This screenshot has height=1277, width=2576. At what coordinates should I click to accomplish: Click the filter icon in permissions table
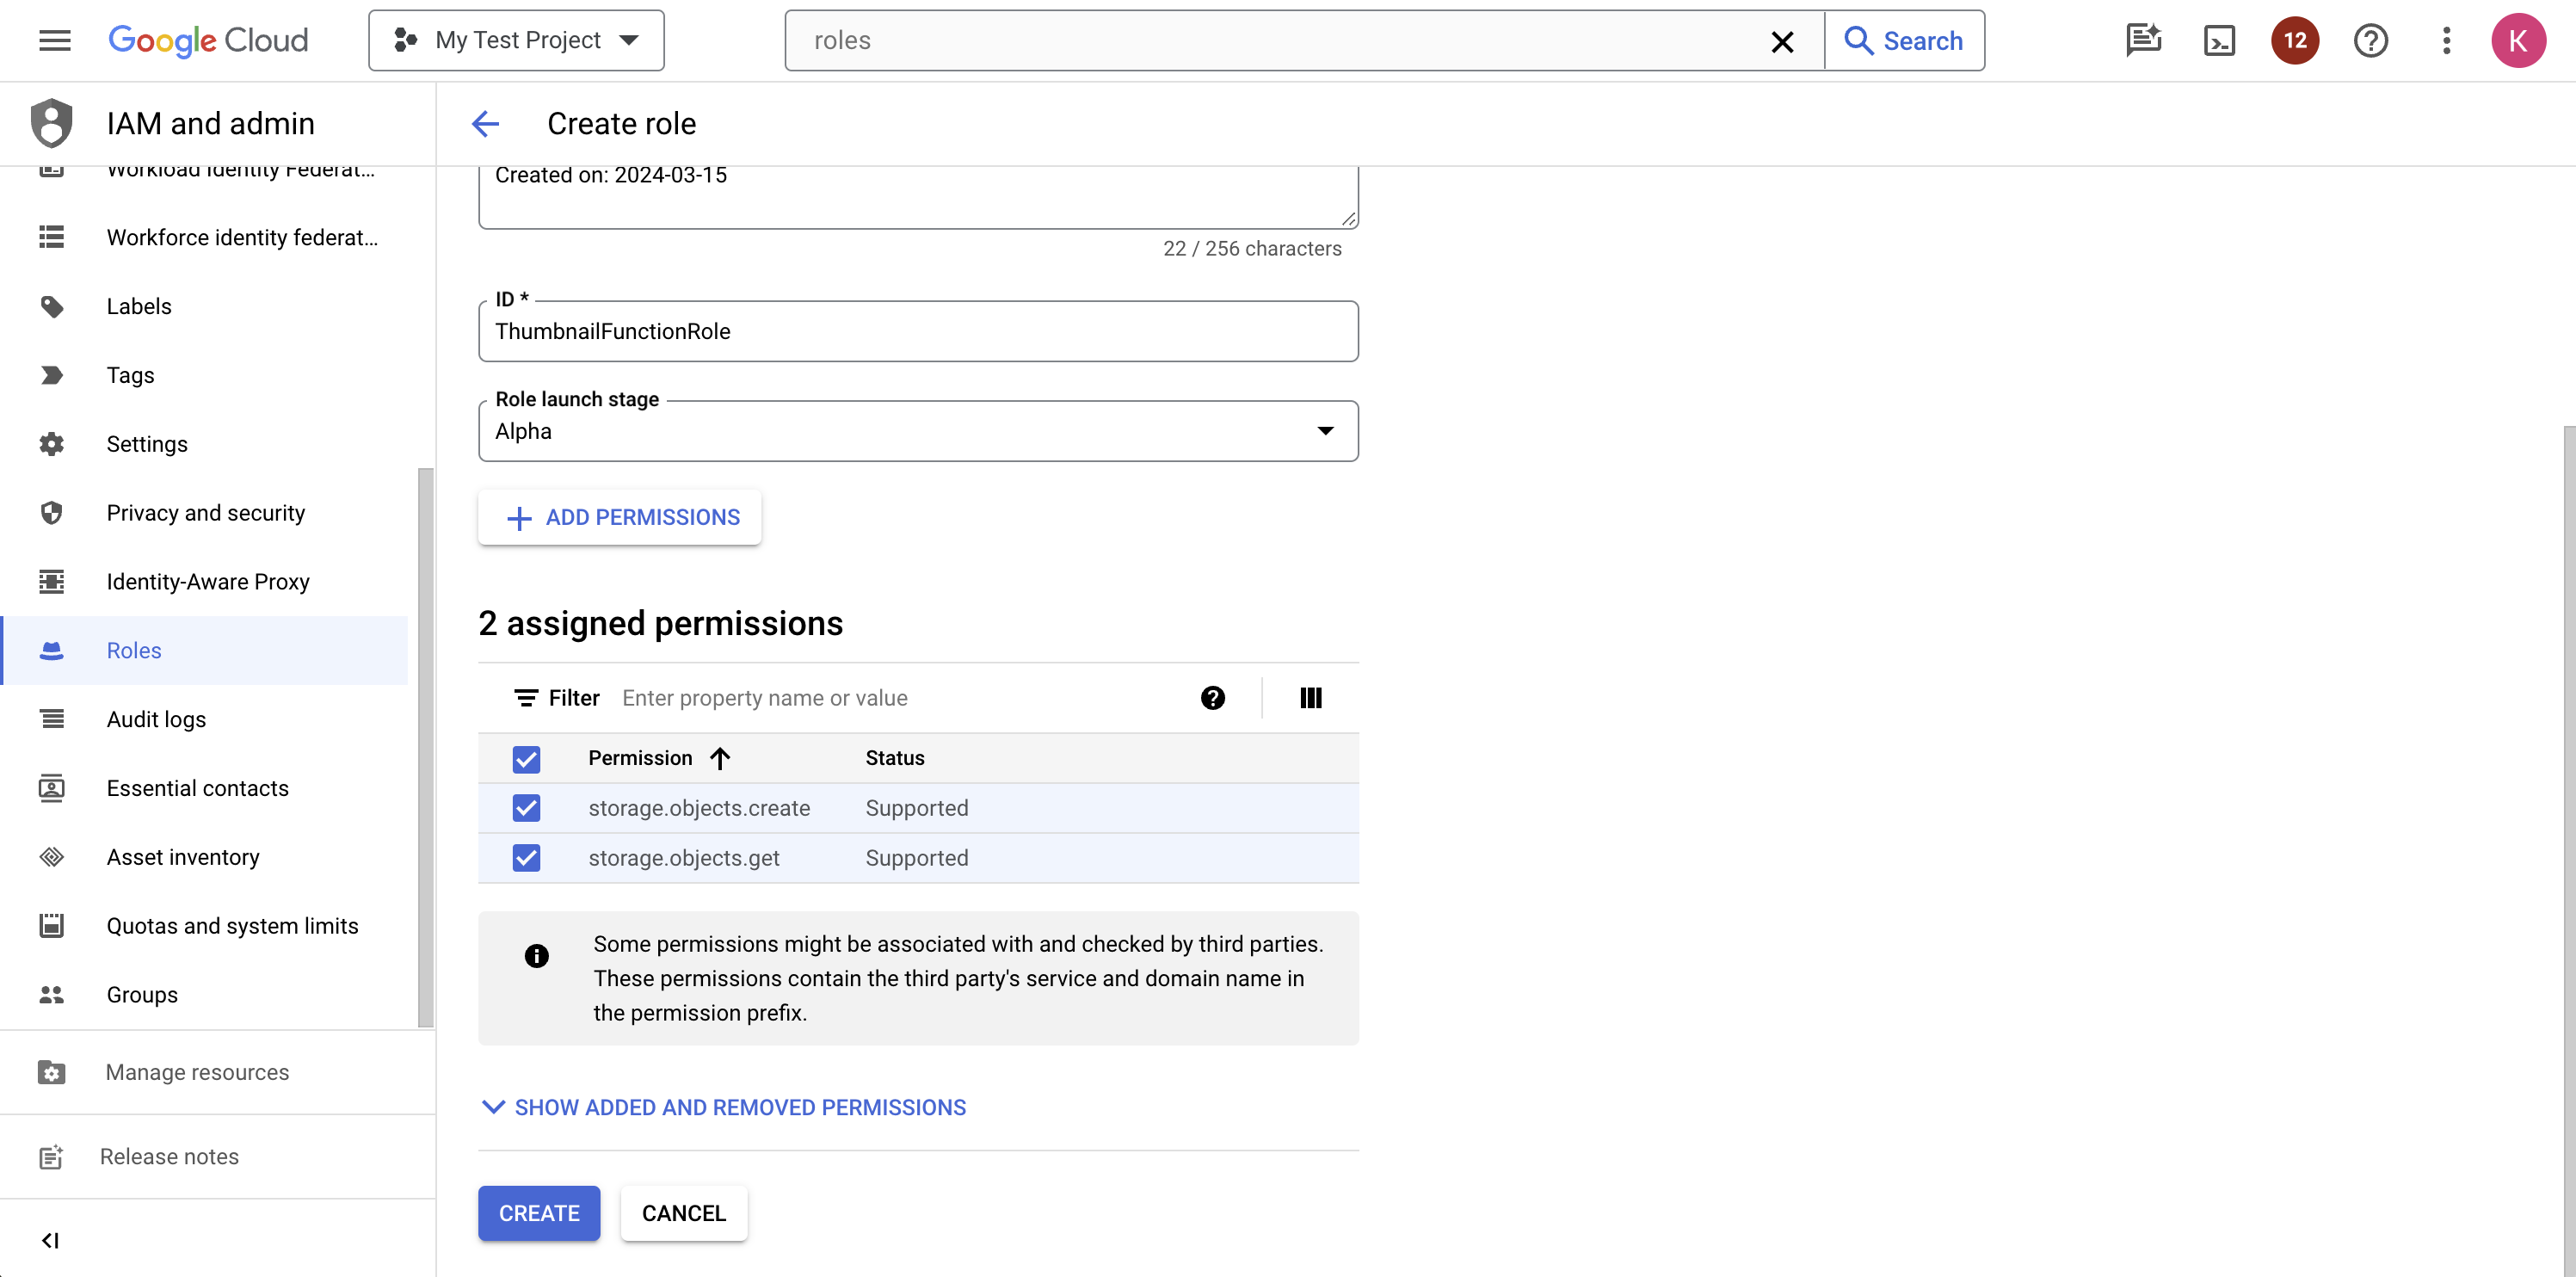click(526, 697)
